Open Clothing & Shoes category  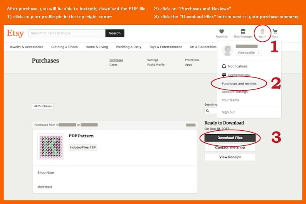tap(64, 47)
